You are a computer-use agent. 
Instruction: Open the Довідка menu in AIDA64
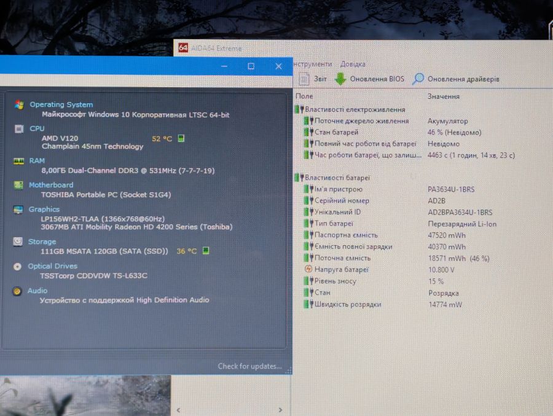click(x=353, y=65)
